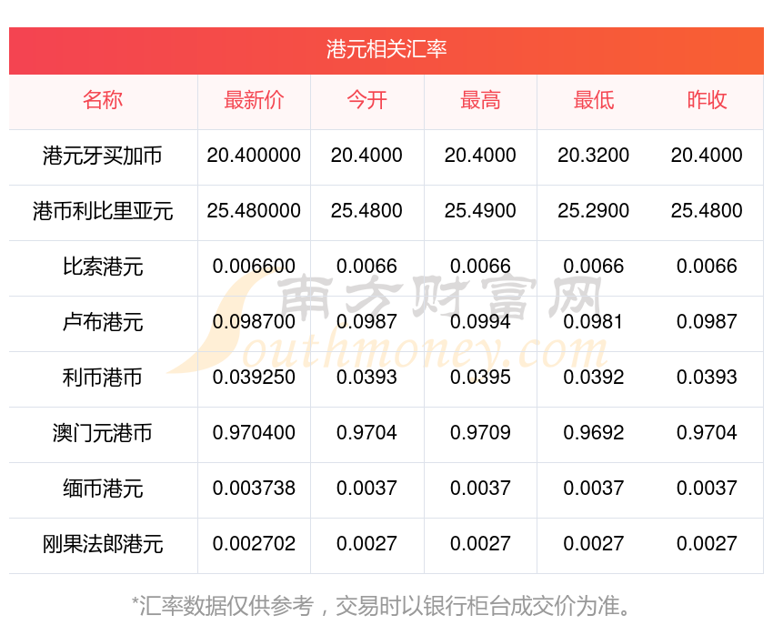This screenshot has width=773, height=635.
Task: Click 澳门元港币 最高 value 0.9709
Action: click(480, 433)
